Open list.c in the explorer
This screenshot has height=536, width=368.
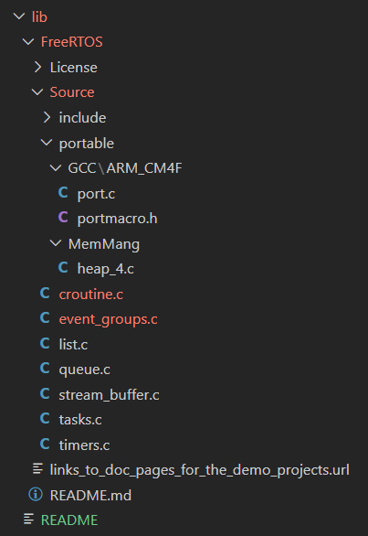tap(73, 344)
